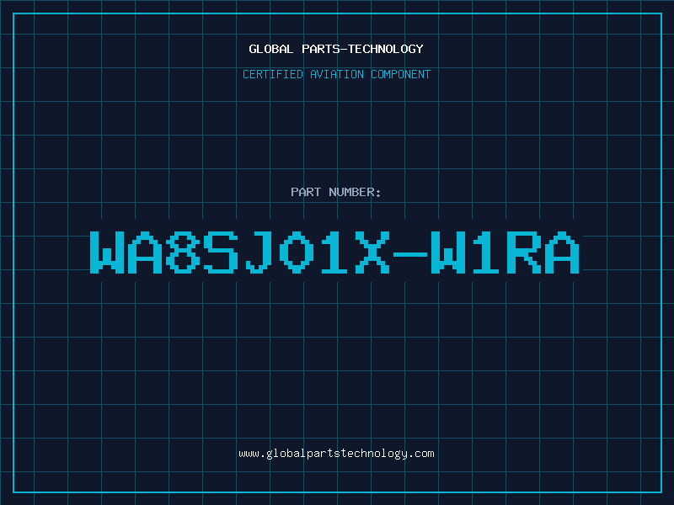Click the word COMPONENT in the subtitle
This screenshot has width=674, height=505.
click(401, 74)
